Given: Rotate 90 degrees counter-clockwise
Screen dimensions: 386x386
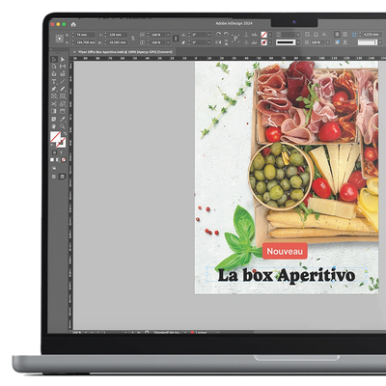Looking at the screenshot, I should click(x=227, y=35).
